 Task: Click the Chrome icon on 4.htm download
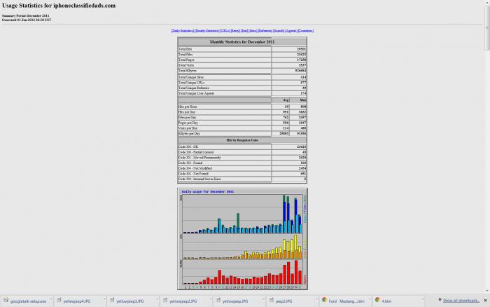pyautogui.click(x=377, y=300)
